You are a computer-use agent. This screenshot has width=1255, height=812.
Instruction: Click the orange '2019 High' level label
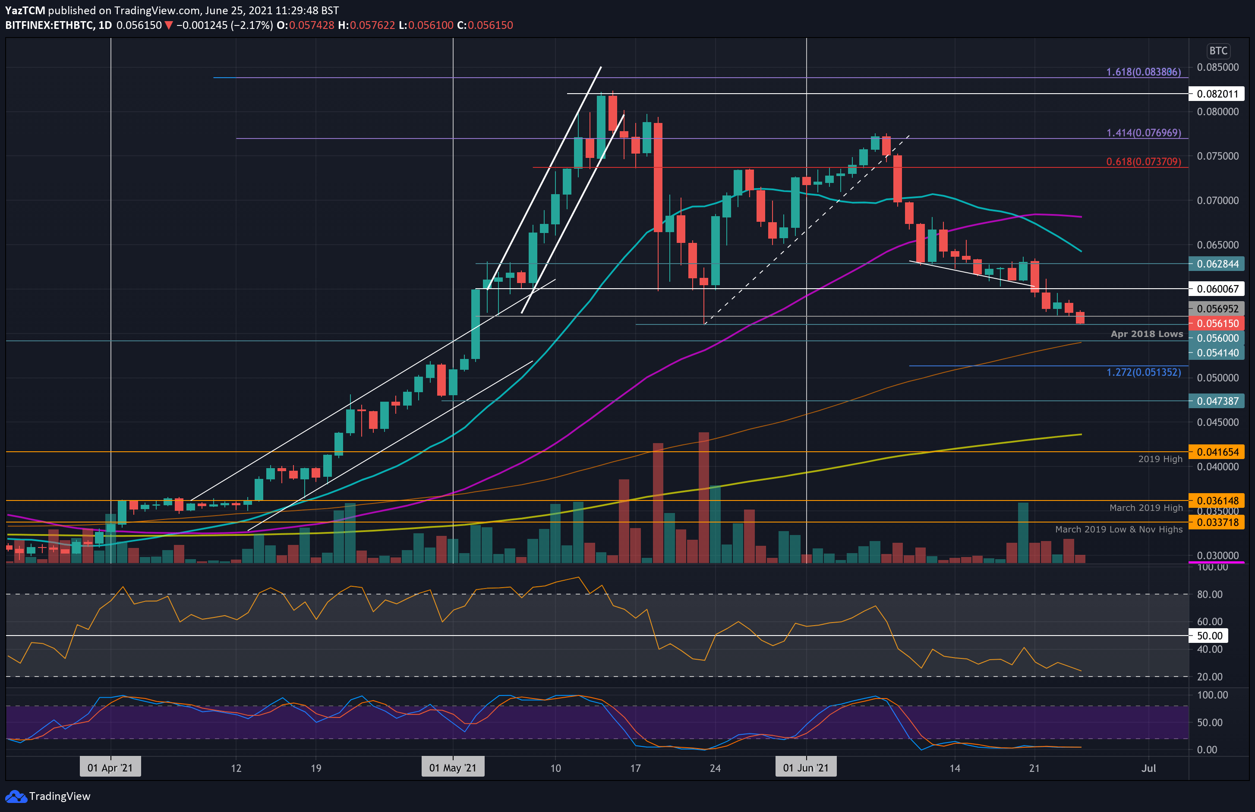tap(1160, 459)
